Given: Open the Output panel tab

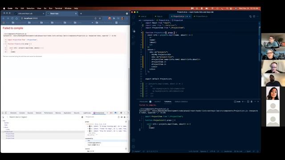Looking at the screenshot, I should 158,102.
